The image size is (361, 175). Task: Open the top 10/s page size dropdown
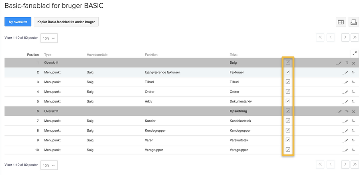(49, 38)
